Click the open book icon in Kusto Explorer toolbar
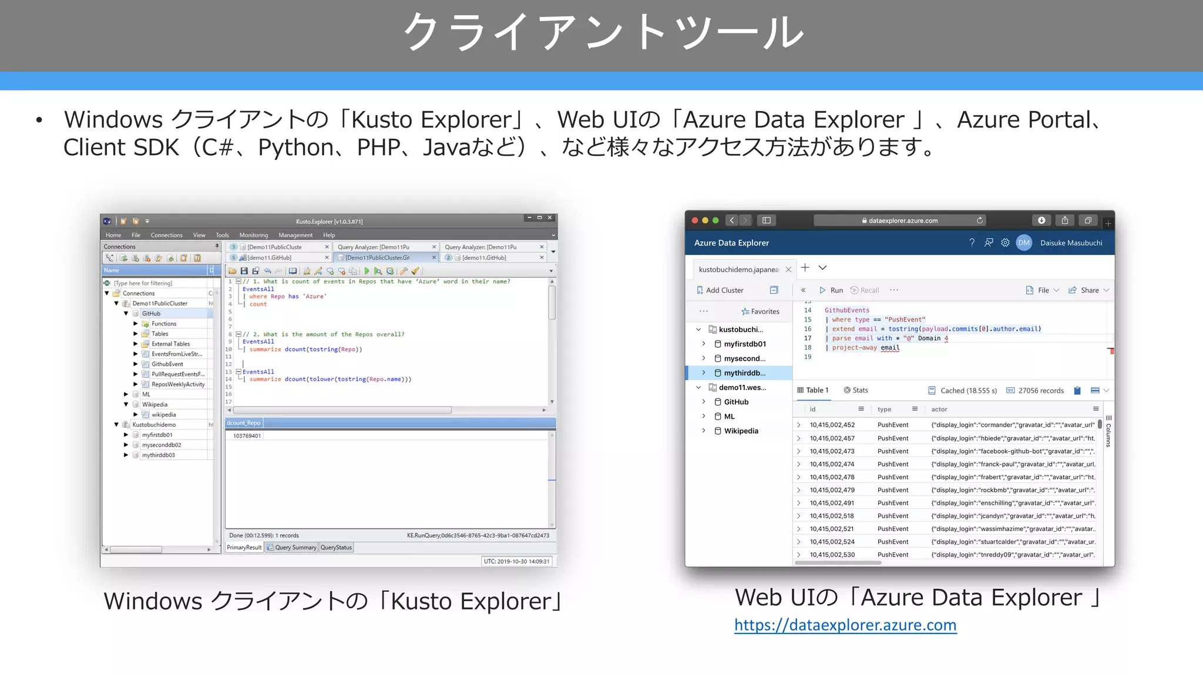Viewport: 1203px width, 677px height. coord(293,271)
